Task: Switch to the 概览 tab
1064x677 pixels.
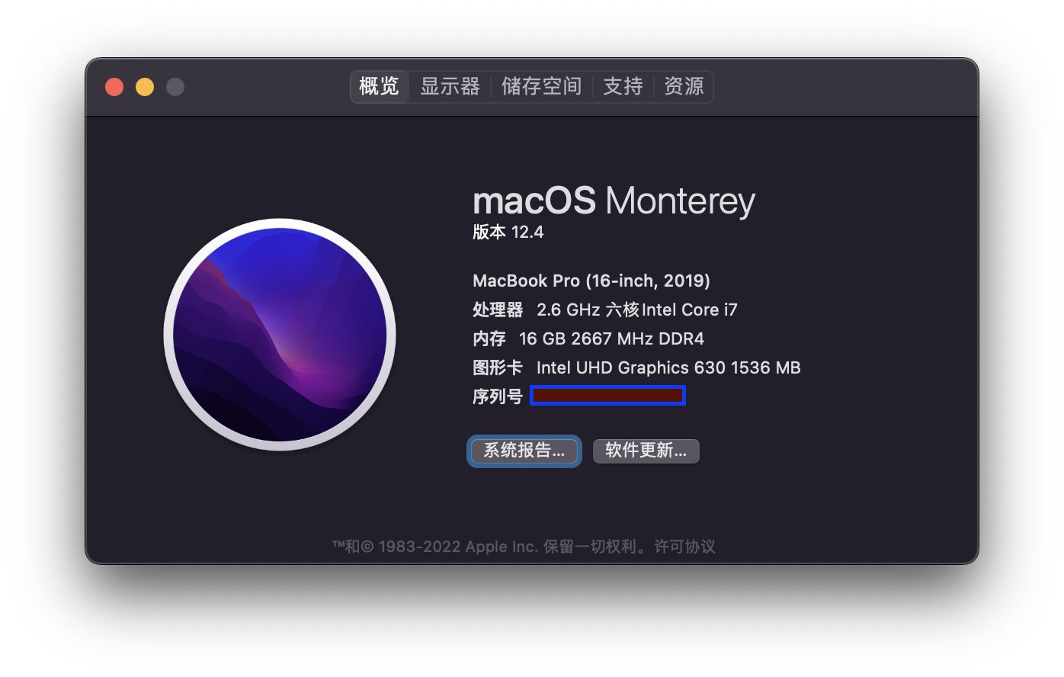Action: point(380,86)
